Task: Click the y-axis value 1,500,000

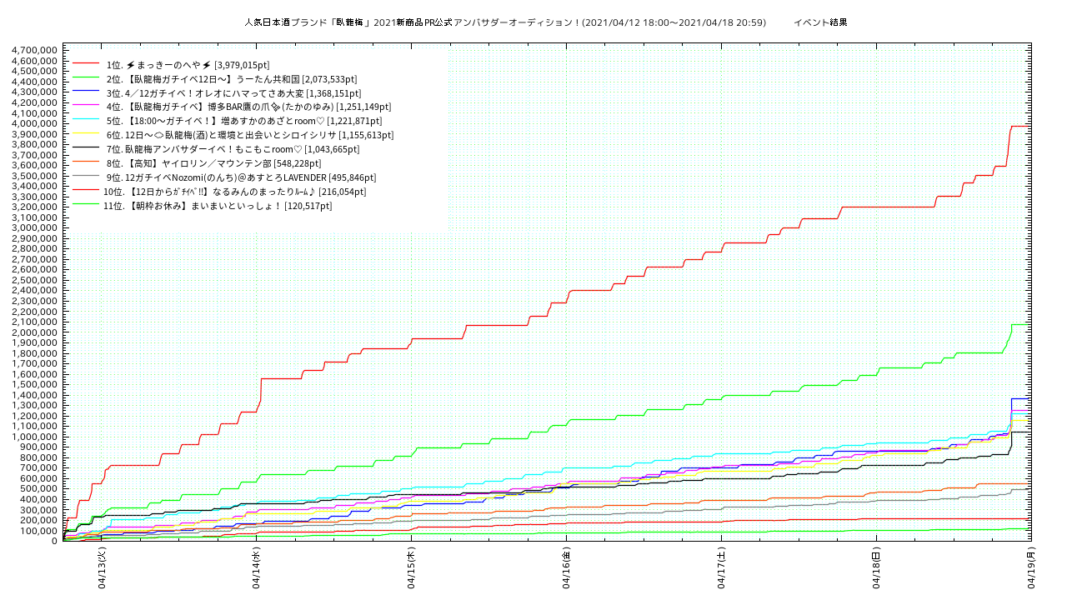Action: coord(35,384)
